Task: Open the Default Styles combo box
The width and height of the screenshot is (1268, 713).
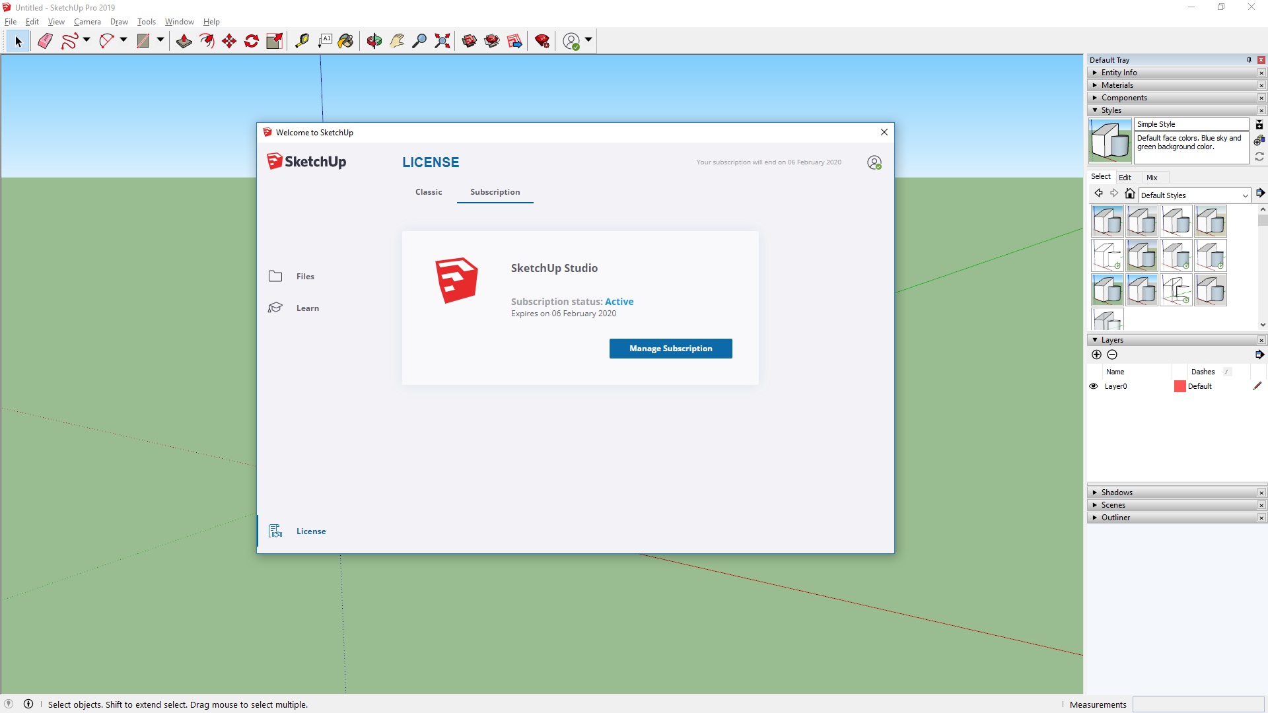Action: (x=1195, y=195)
